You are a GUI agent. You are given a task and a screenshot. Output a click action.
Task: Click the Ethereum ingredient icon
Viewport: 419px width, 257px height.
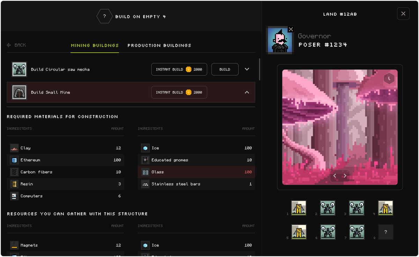[14, 160]
